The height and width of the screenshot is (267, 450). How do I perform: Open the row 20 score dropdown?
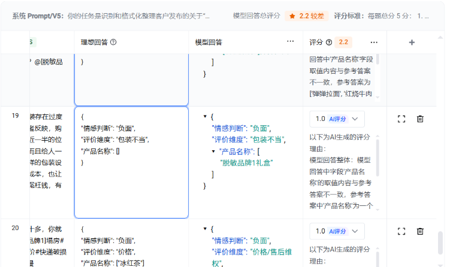click(x=337, y=230)
